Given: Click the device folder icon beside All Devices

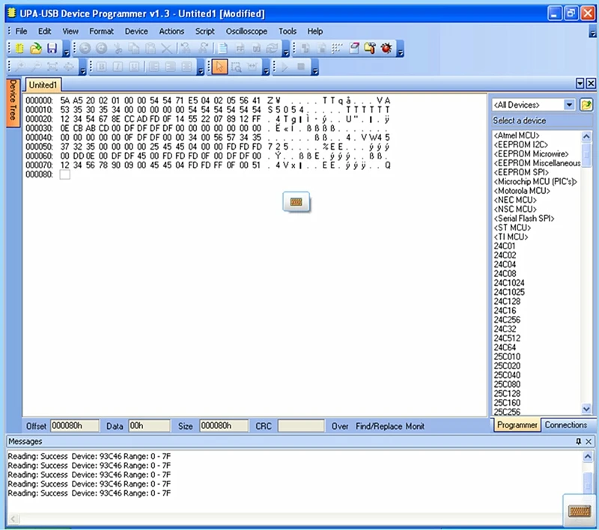Looking at the screenshot, I should [586, 104].
